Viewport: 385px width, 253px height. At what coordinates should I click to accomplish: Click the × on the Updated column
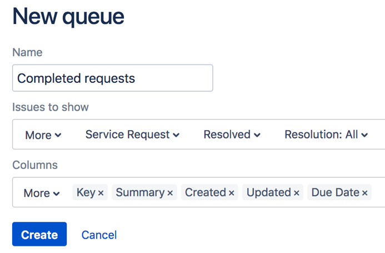297,193
